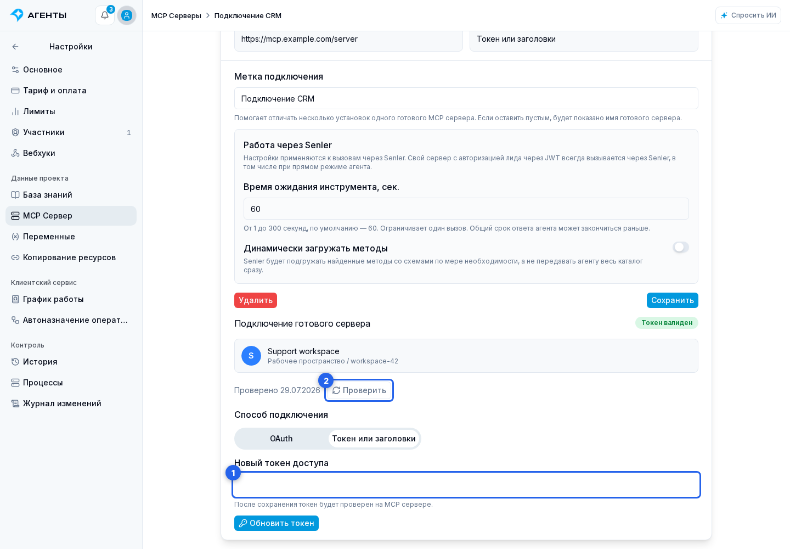Select the OAuth connection method
This screenshot has width=790, height=549.
point(281,439)
